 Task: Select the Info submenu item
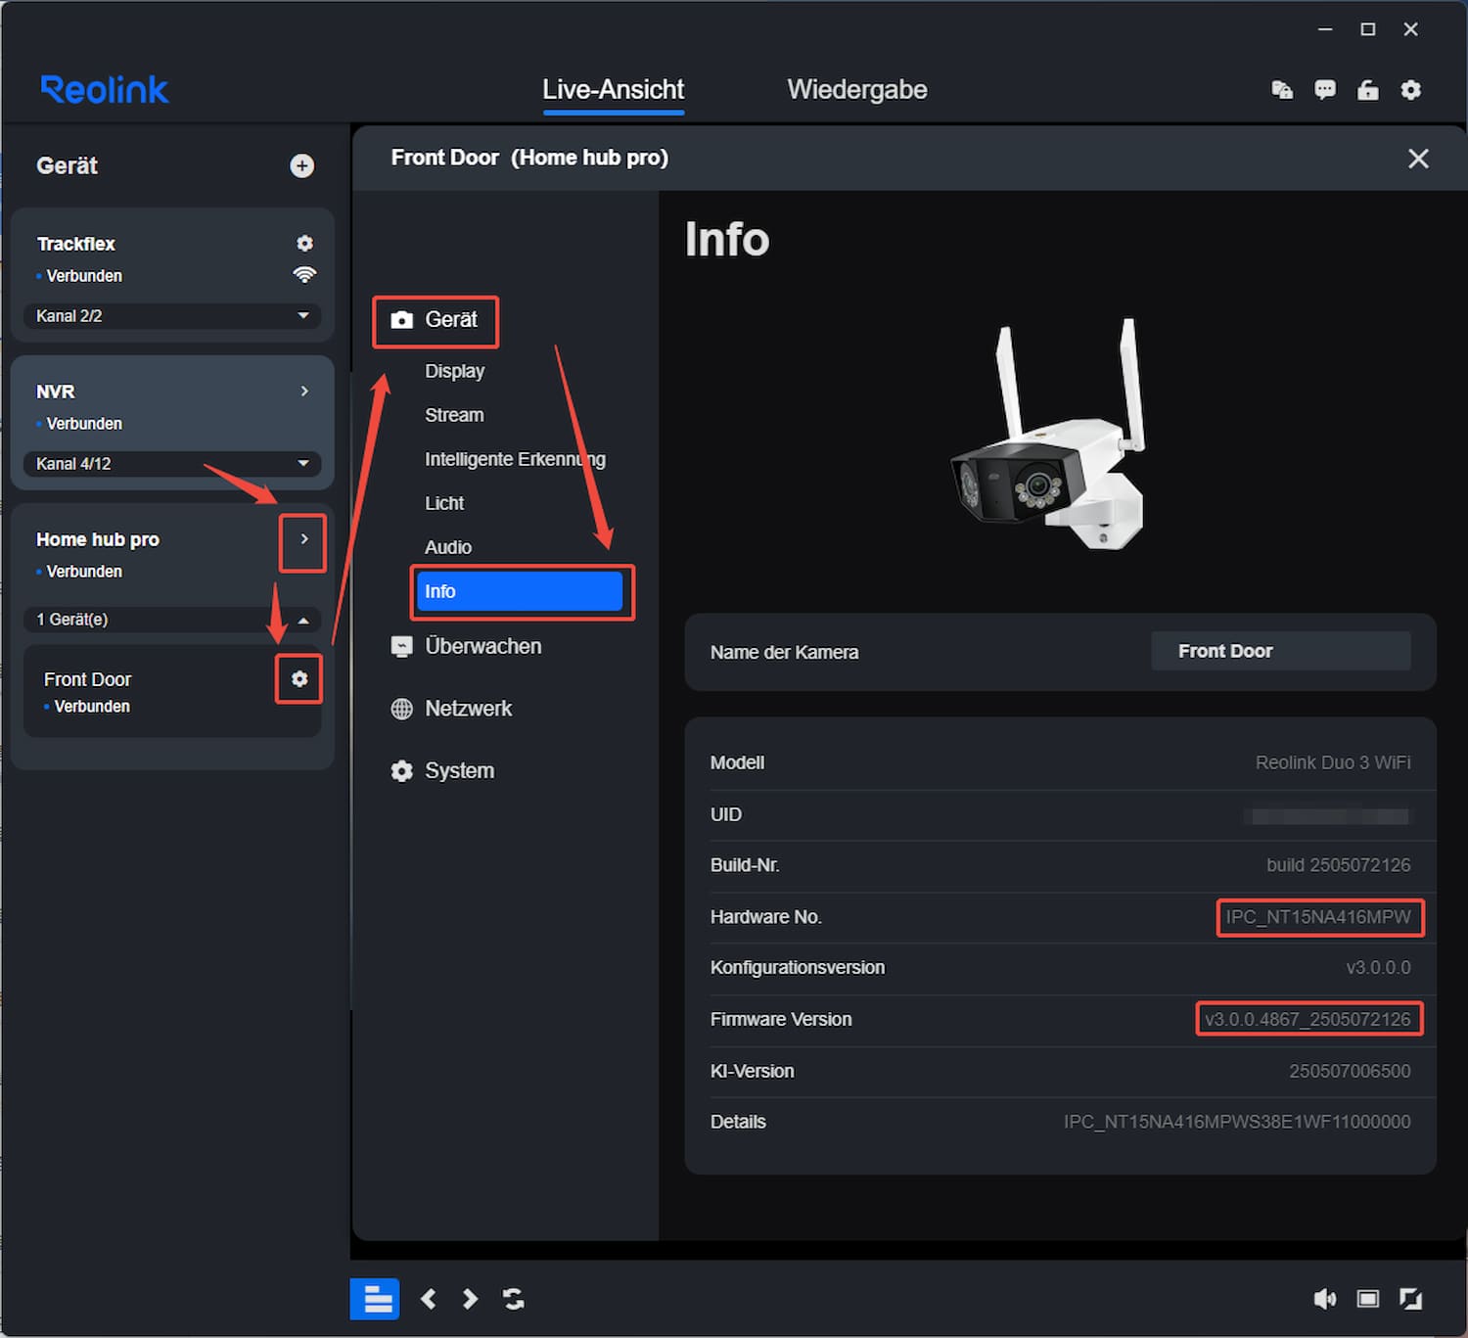(x=520, y=591)
